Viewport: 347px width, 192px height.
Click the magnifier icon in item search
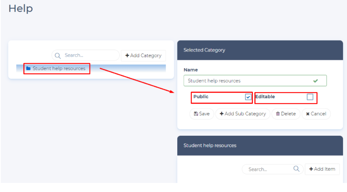pos(297,169)
